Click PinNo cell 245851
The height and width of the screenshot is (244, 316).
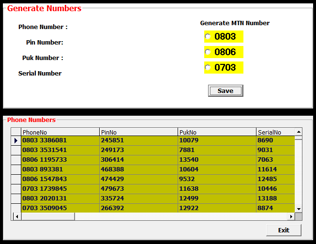point(139,140)
